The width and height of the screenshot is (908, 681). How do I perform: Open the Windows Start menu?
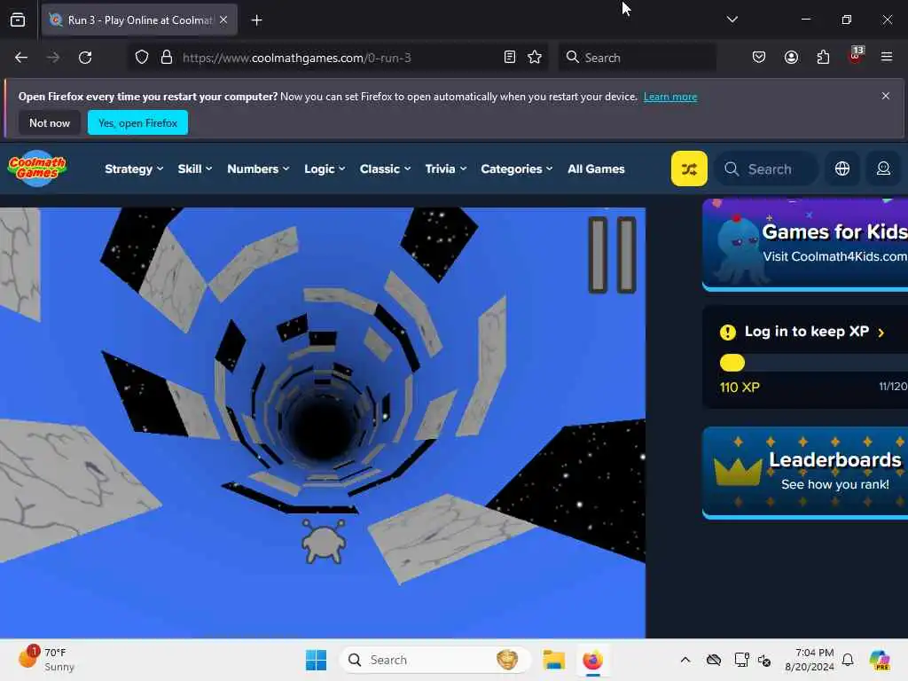pos(316,660)
